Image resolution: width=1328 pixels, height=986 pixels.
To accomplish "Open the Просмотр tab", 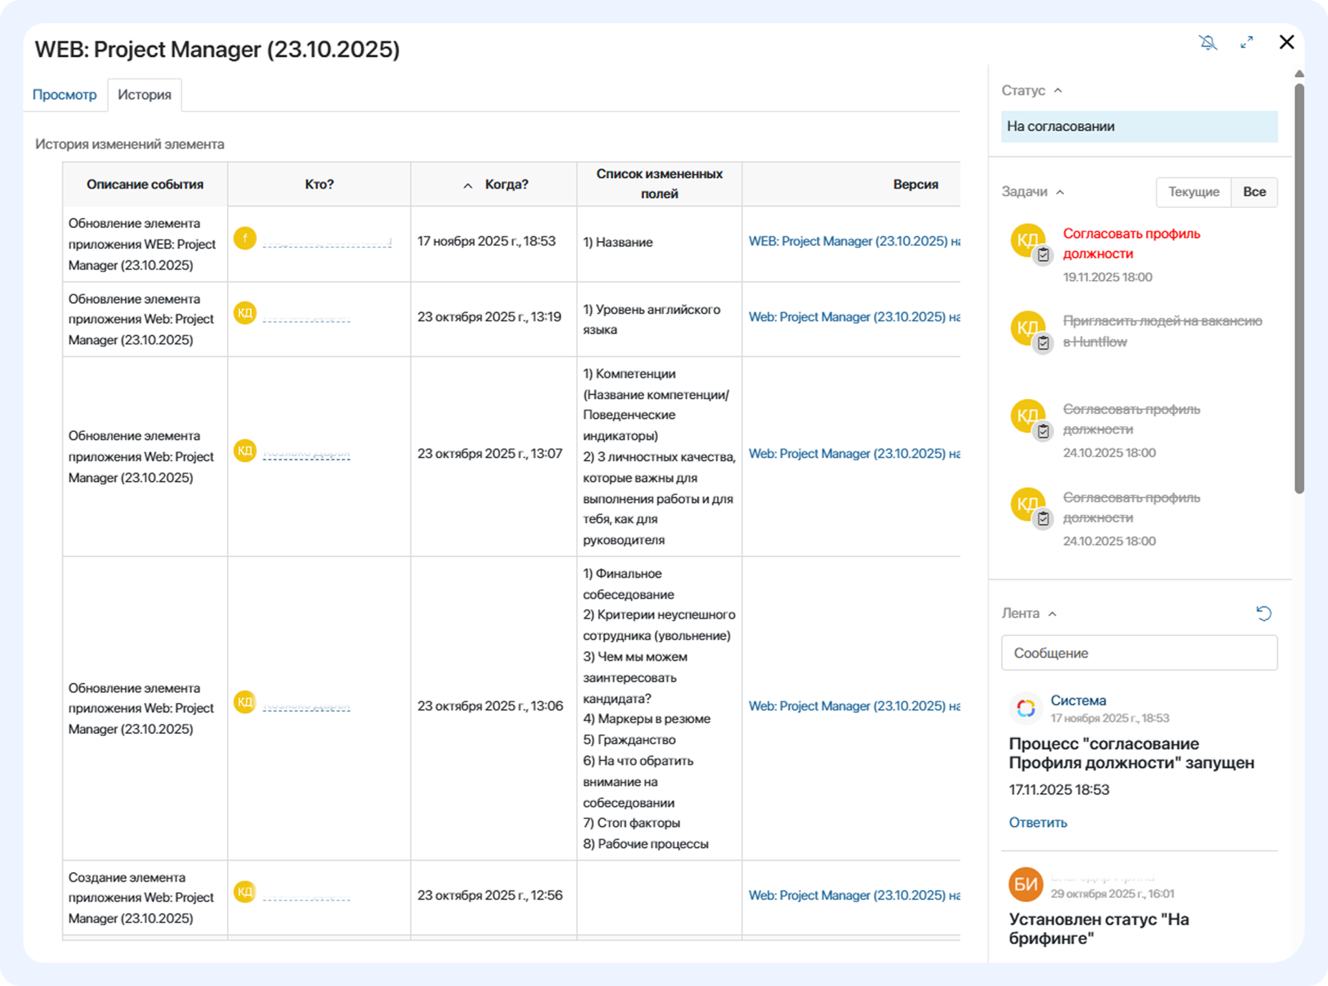I will (65, 95).
